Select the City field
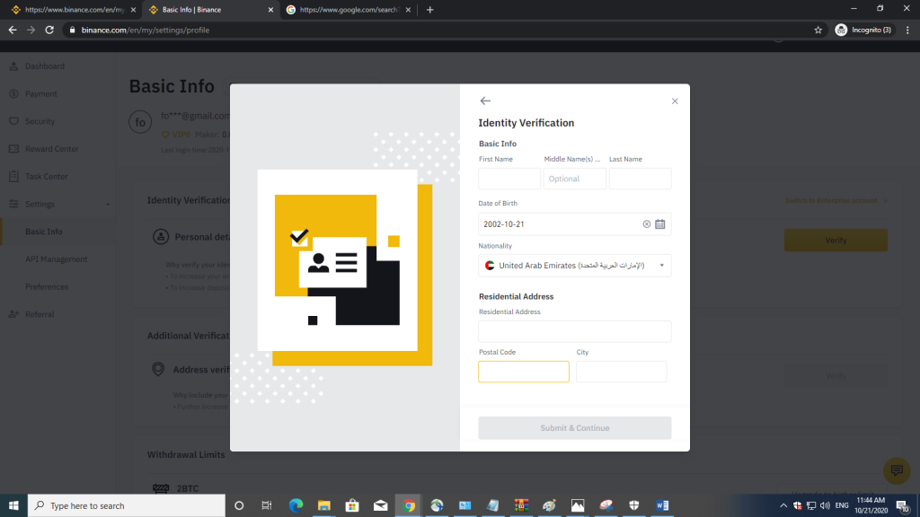 click(x=622, y=372)
